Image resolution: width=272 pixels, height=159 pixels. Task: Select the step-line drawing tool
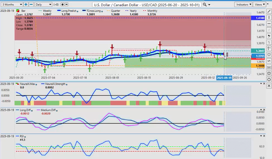coord(269,42)
